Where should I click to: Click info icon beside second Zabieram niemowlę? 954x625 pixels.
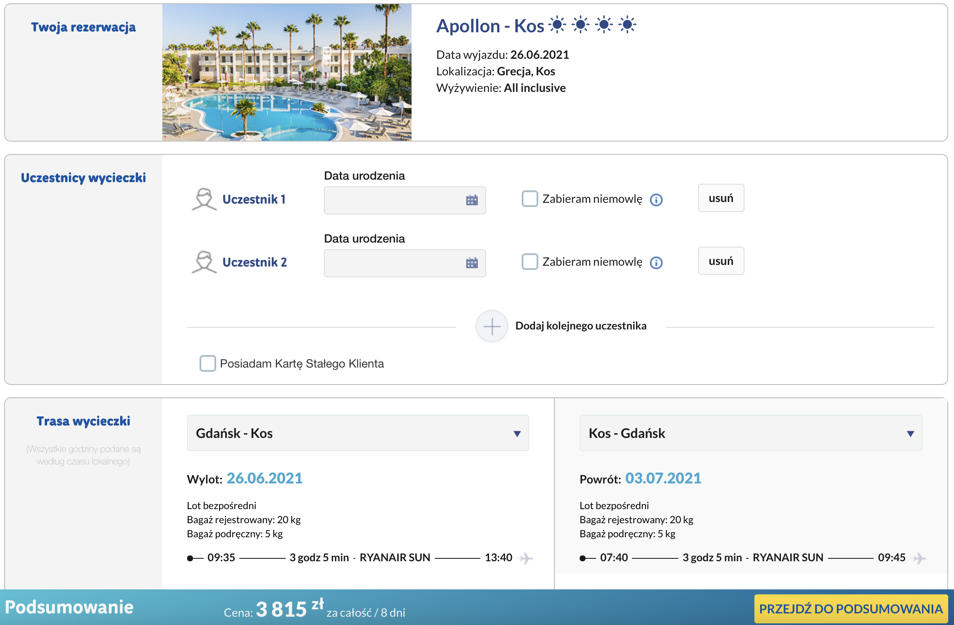656,263
